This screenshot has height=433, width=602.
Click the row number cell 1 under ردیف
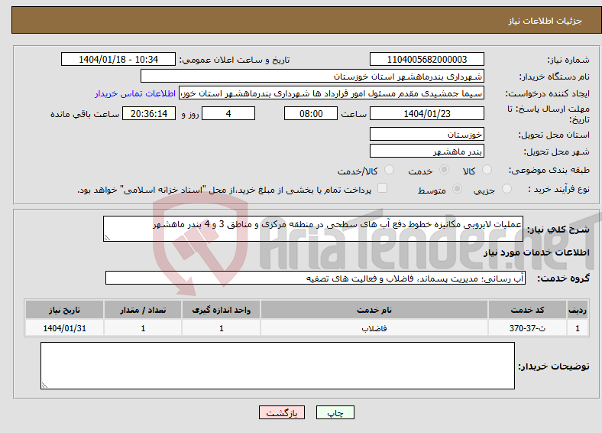[578, 328]
